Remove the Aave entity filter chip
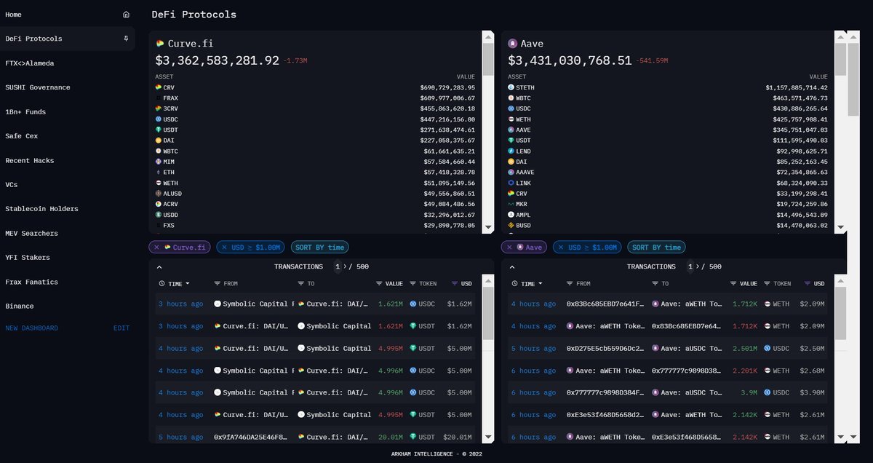The image size is (873, 463). pos(508,248)
